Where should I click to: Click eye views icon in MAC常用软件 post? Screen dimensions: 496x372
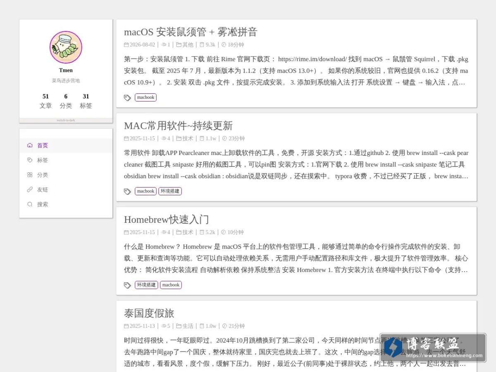(164, 138)
